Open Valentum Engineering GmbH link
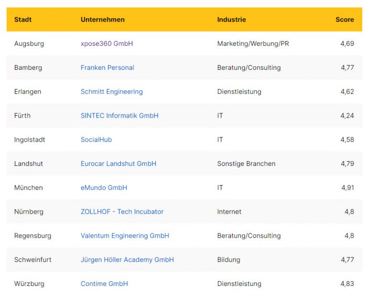The image size is (367, 296). click(125, 235)
